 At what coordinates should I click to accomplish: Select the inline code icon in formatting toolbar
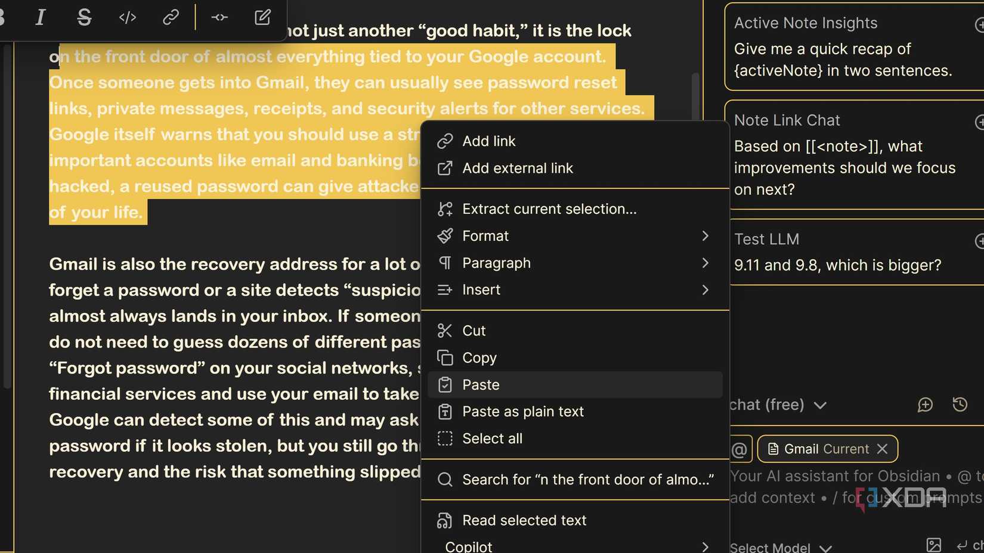click(x=127, y=18)
